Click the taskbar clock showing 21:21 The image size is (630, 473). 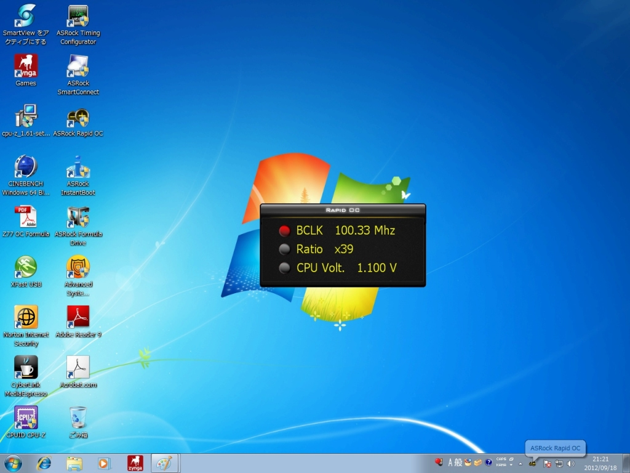point(600,464)
